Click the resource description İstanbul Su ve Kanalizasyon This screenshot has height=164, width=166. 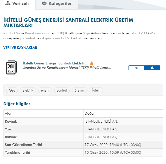(x=67, y=68)
